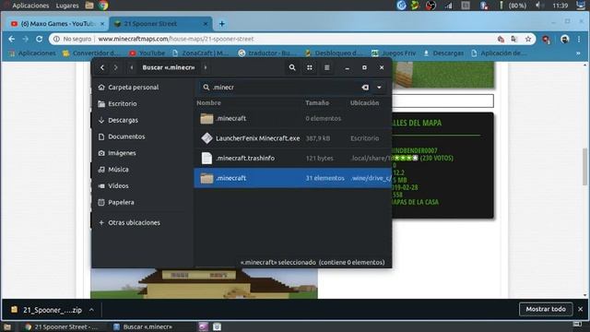Focus the .minecr search field
The height and width of the screenshot is (332, 590).
(x=284, y=88)
